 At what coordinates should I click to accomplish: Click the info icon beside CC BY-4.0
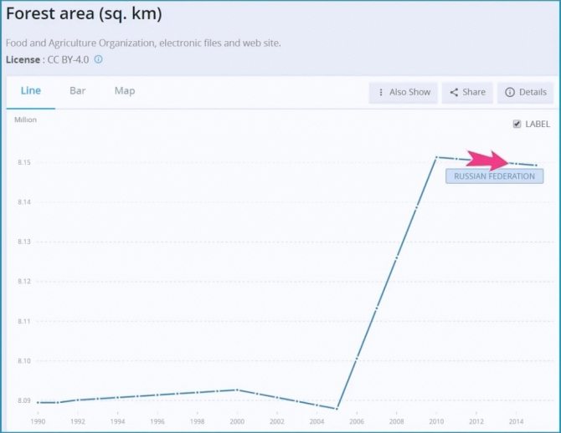point(99,60)
